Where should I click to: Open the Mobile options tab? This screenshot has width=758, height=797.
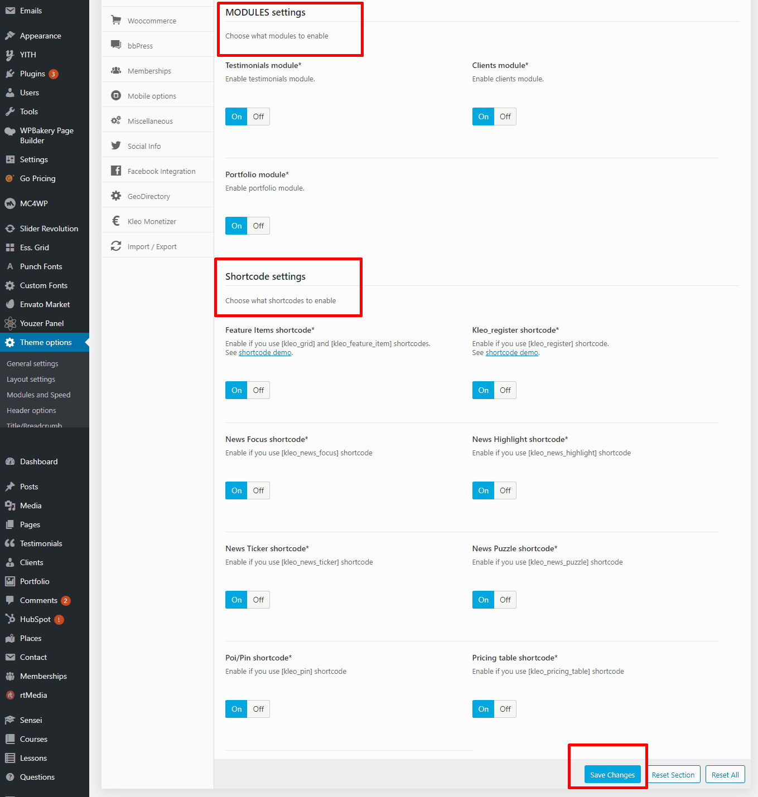click(x=158, y=96)
